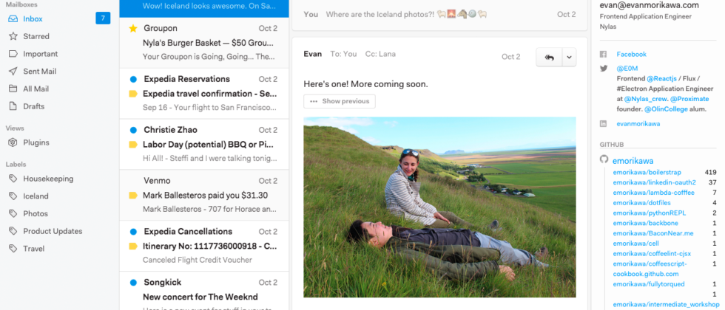Click the Drafts document icon
Screen dimensions: 725x310
(13, 106)
